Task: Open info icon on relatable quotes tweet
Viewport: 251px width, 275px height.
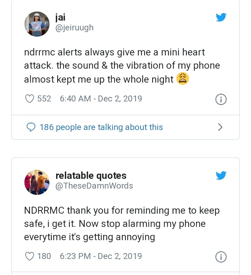Action: 221,257
